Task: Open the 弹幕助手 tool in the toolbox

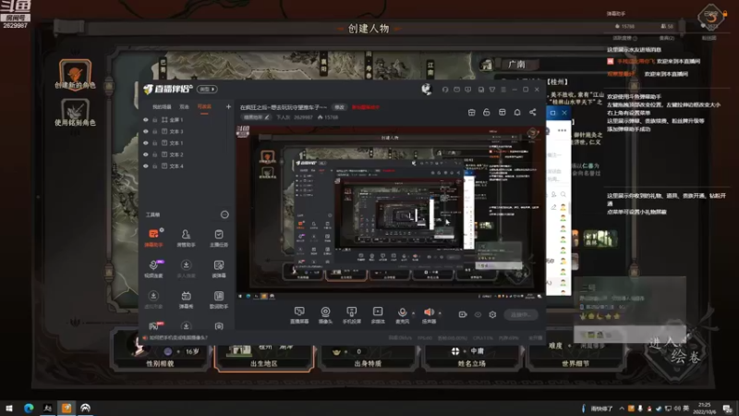Action: 153,239
